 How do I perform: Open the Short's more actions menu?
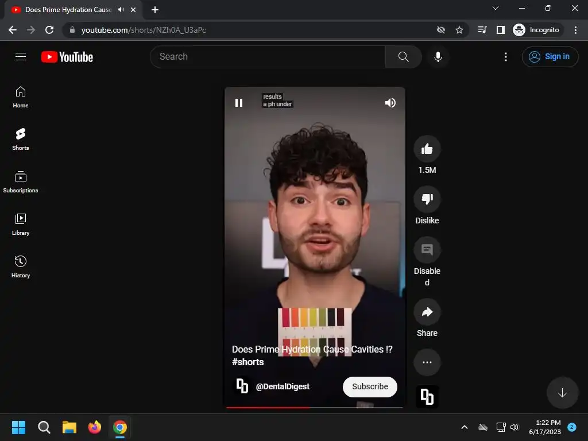pyautogui.click(x=427, y=362)
